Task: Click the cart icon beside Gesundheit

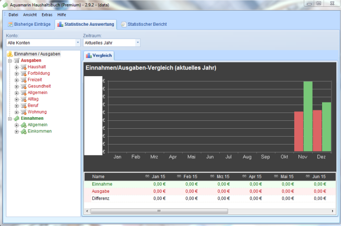Action: coord(24,86)
